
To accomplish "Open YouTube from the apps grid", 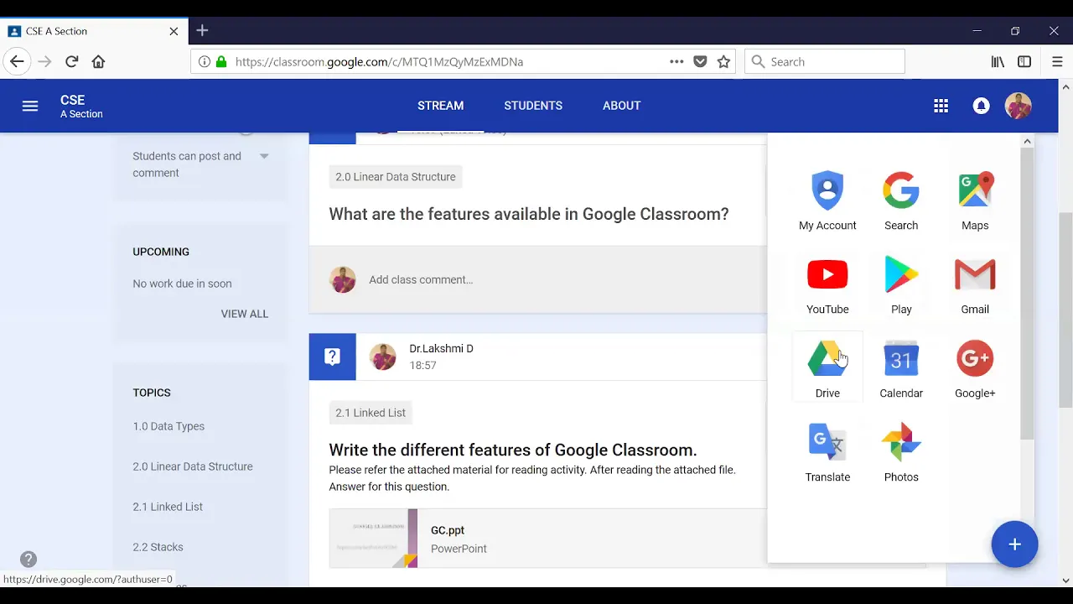I will [x=827, y=285].
